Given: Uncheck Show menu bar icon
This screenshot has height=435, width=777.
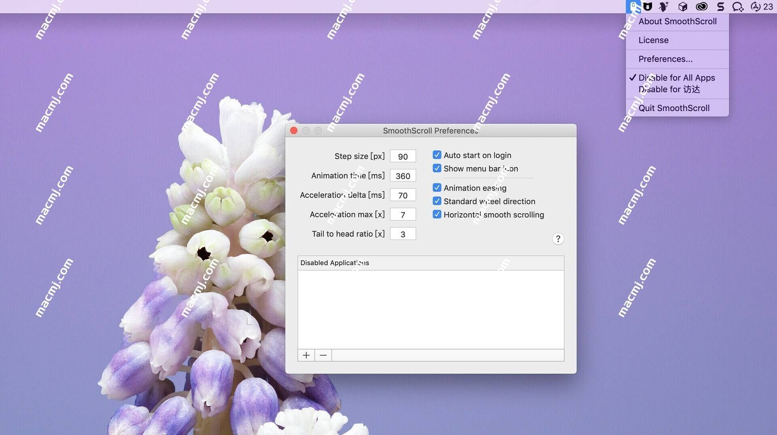Looking at the screenshot, I should pyautogui.click(x=437, y=168).
